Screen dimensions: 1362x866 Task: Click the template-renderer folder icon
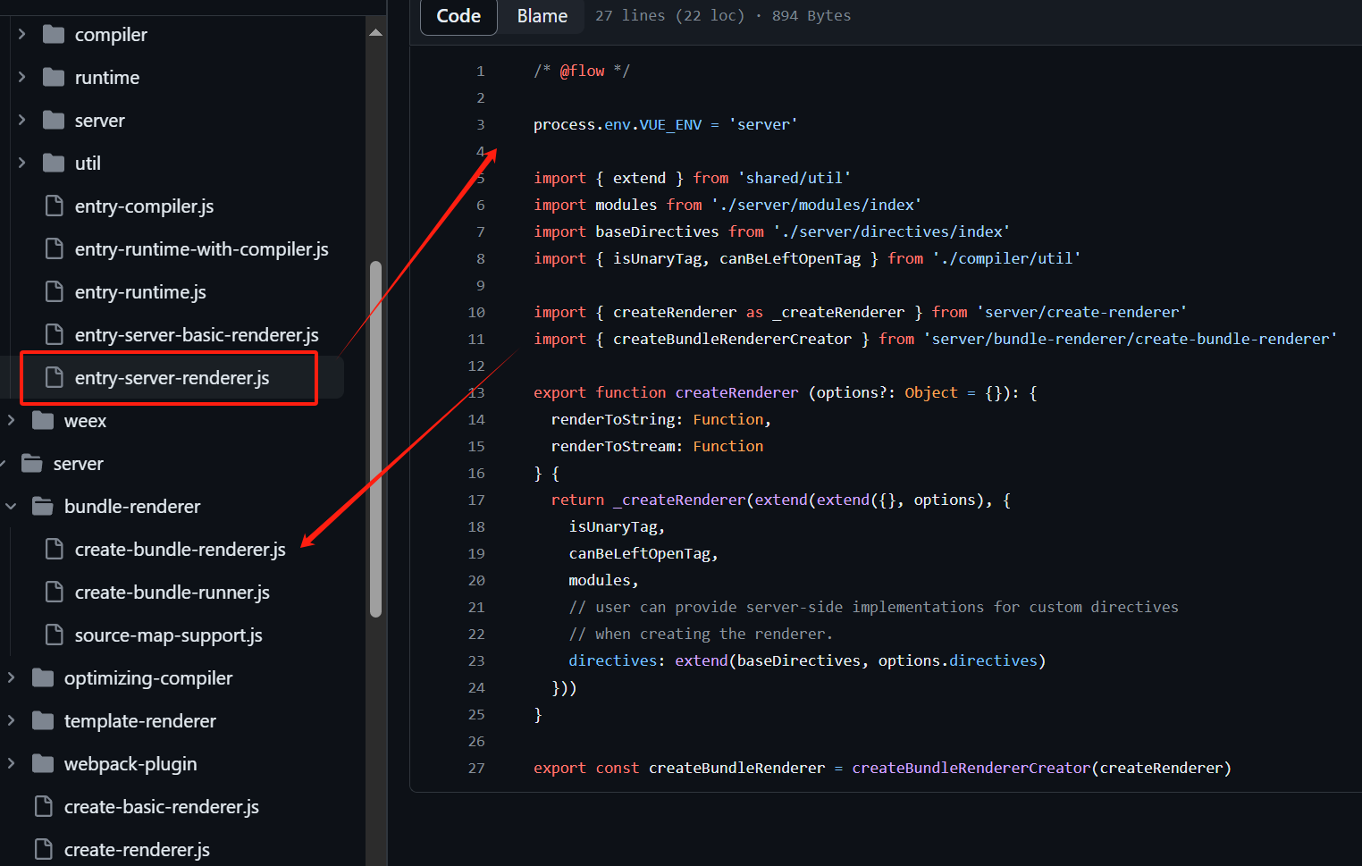pos(43,721)
